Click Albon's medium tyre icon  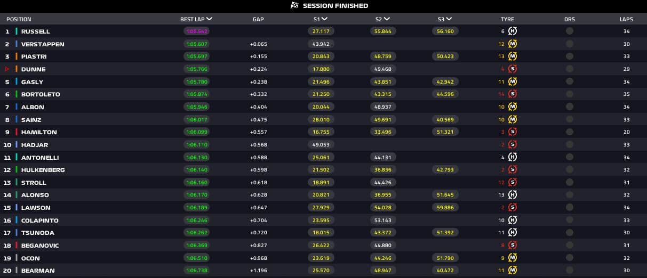coord(513,107)
